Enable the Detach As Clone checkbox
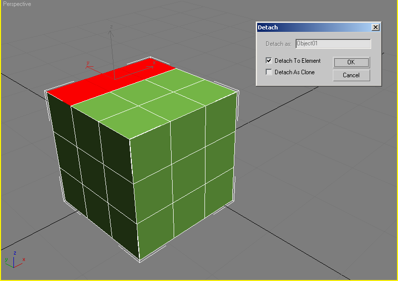398x281 pixels. pyautogui.click(x=269, y=72)
